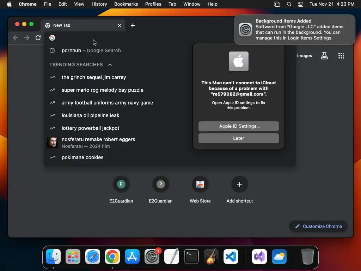This screenshot has height=271, width=361.
Task: Collapse the Trending Searches section
Action: (110, 65)
